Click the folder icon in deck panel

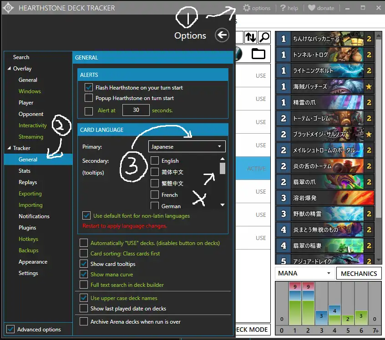click(258, 54)
